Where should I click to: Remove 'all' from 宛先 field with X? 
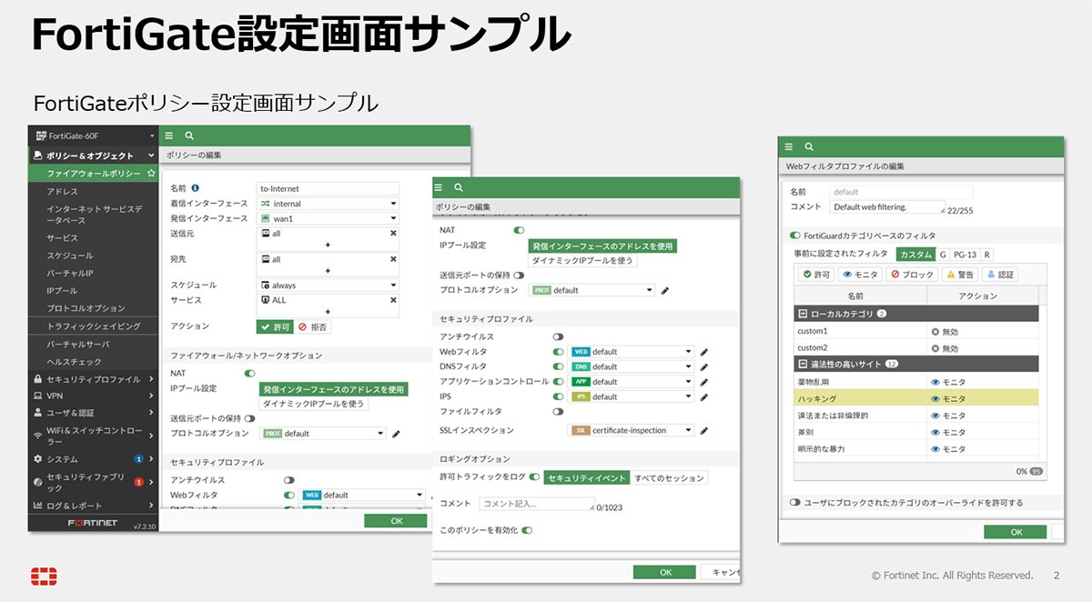pos(394,259)
